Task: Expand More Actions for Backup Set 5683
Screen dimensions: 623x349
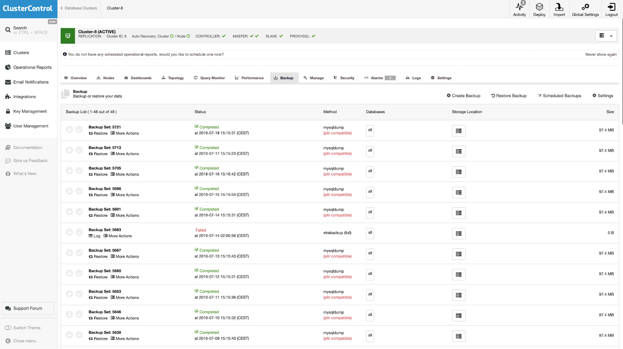Action: [117, 236]
